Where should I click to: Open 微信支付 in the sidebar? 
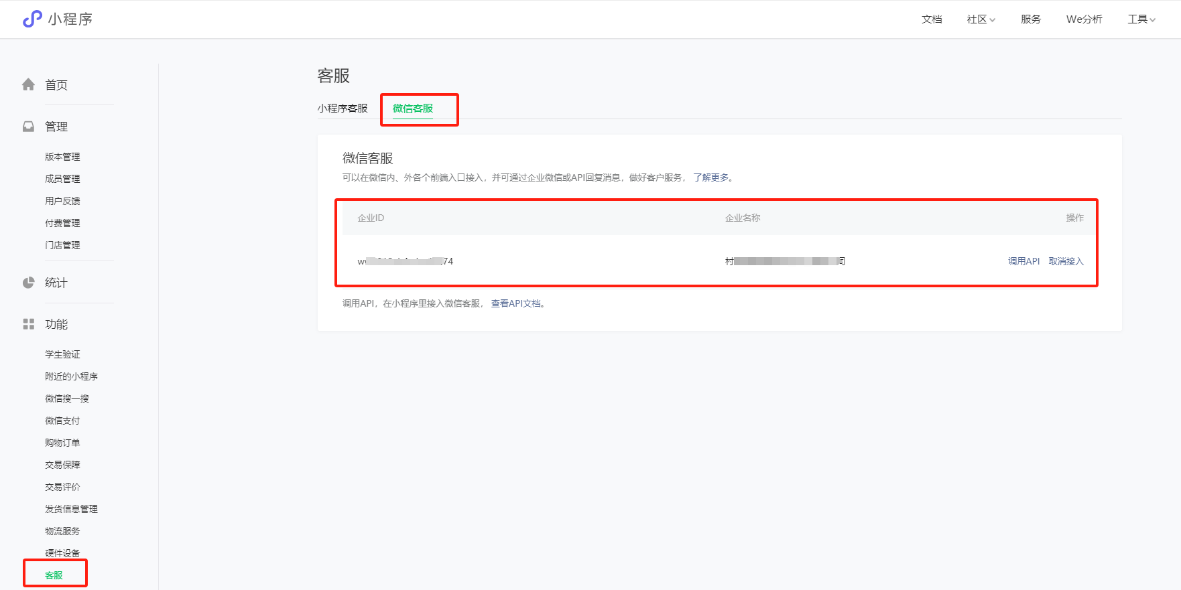[x=62, y=421]
